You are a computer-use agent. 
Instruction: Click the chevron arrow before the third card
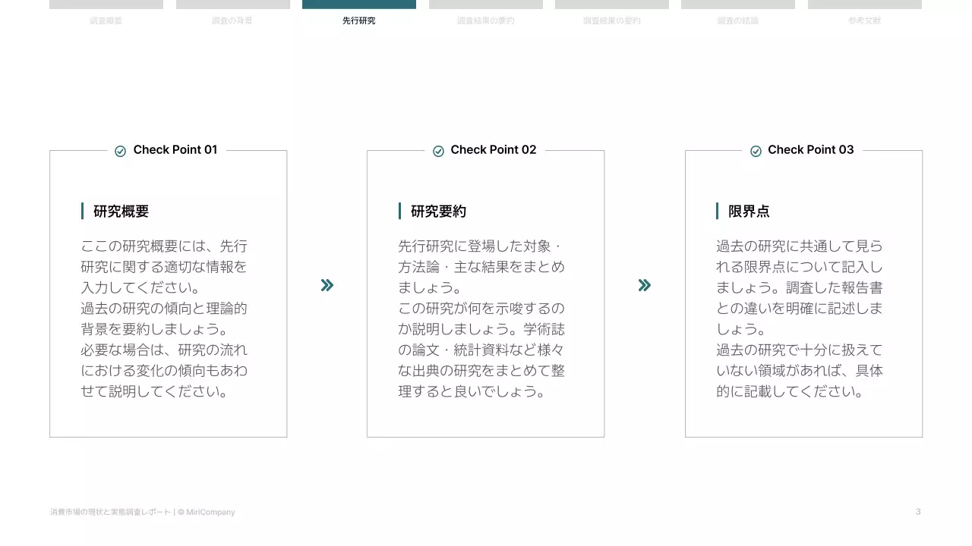click(x=644, y=285)
